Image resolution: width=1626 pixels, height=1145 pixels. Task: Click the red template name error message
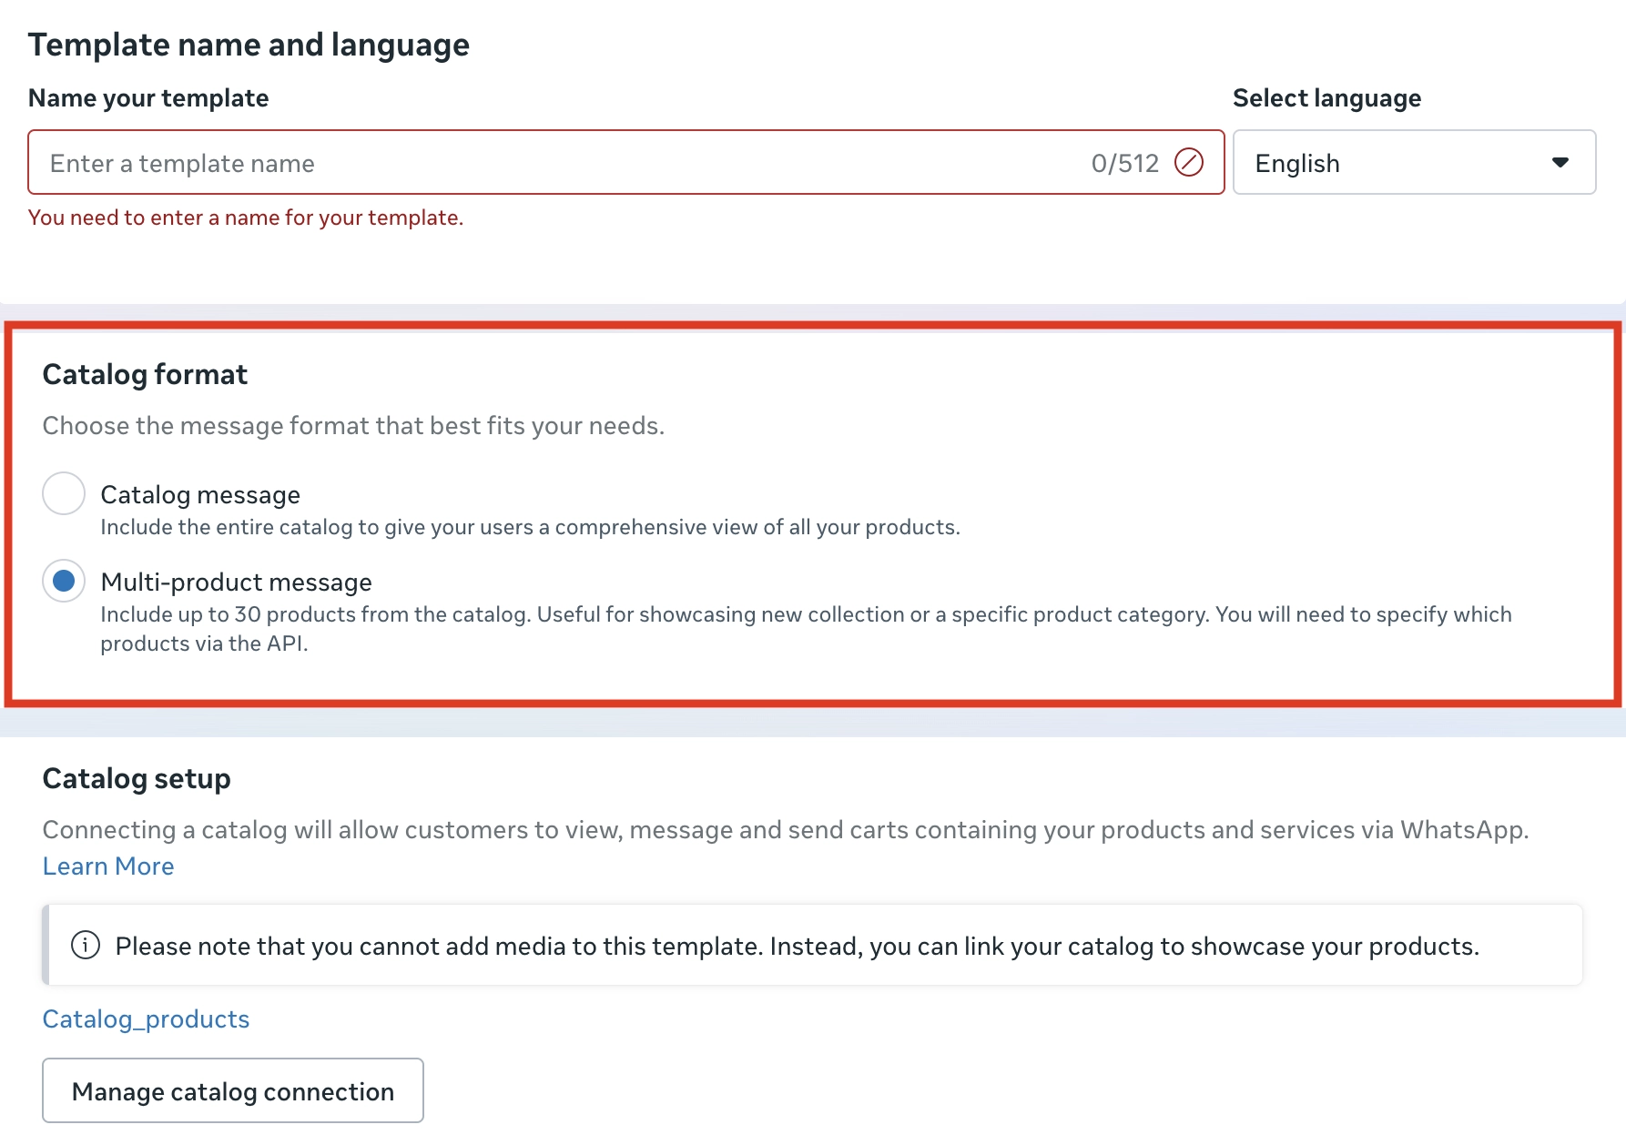coord(246,218)
